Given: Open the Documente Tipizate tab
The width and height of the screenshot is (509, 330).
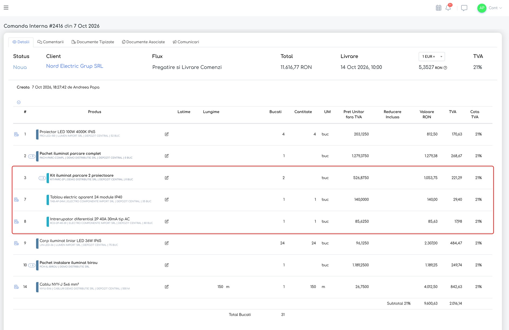Looking at the screenshot, I should (93, 42).
